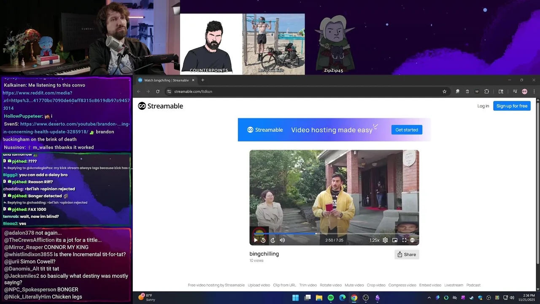Open Windows Start menu

[x=295, y=298]
